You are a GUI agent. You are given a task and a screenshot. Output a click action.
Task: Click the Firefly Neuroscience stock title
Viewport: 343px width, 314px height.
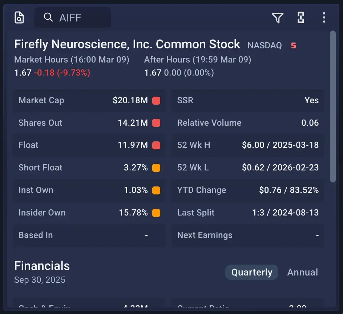point(127,44)
